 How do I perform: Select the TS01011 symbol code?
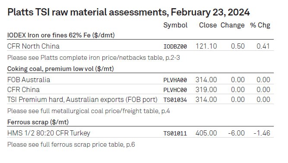point(175,133)
